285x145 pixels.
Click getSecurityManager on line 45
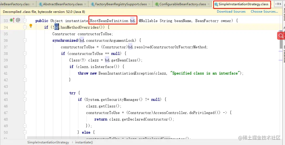(x=119, y=100)
